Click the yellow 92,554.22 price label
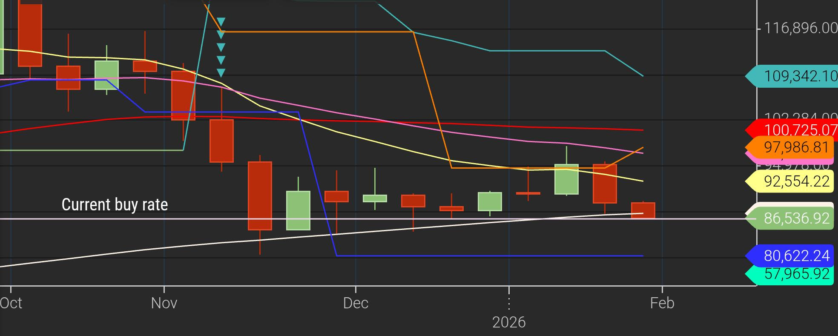838x336 pixels. coord(790,181)
